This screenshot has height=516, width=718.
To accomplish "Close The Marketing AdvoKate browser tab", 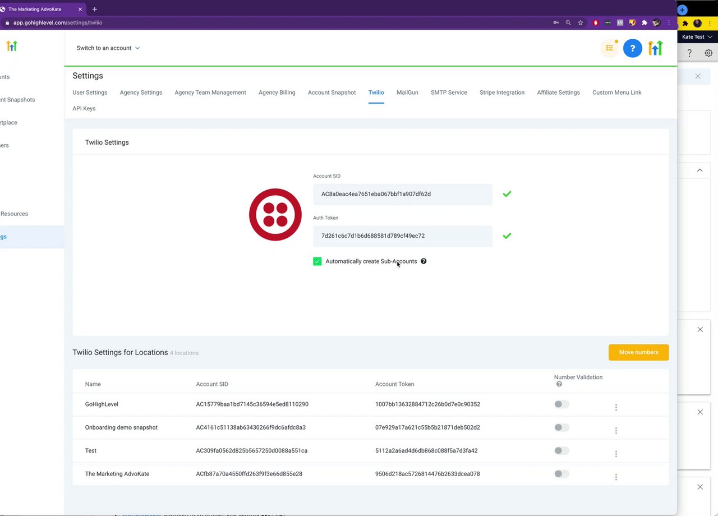I will tap(80, 10).
